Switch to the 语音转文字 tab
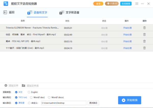 pyautogui.click(x=37, y=13)
